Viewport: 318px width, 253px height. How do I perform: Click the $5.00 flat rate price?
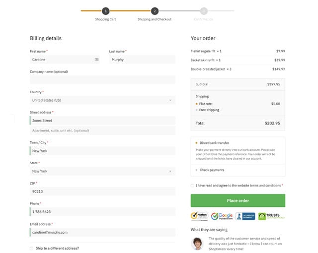coord(276,104)
